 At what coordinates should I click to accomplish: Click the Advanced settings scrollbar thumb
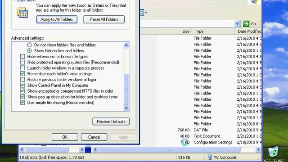tap(126, 89)
